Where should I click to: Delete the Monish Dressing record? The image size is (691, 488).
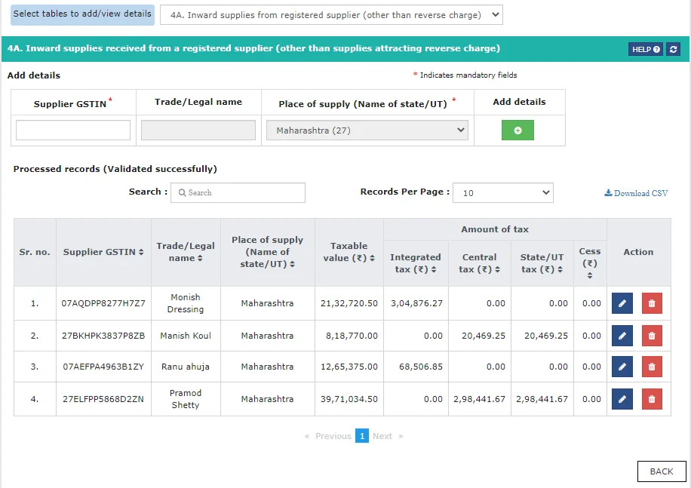click(652, 303)
